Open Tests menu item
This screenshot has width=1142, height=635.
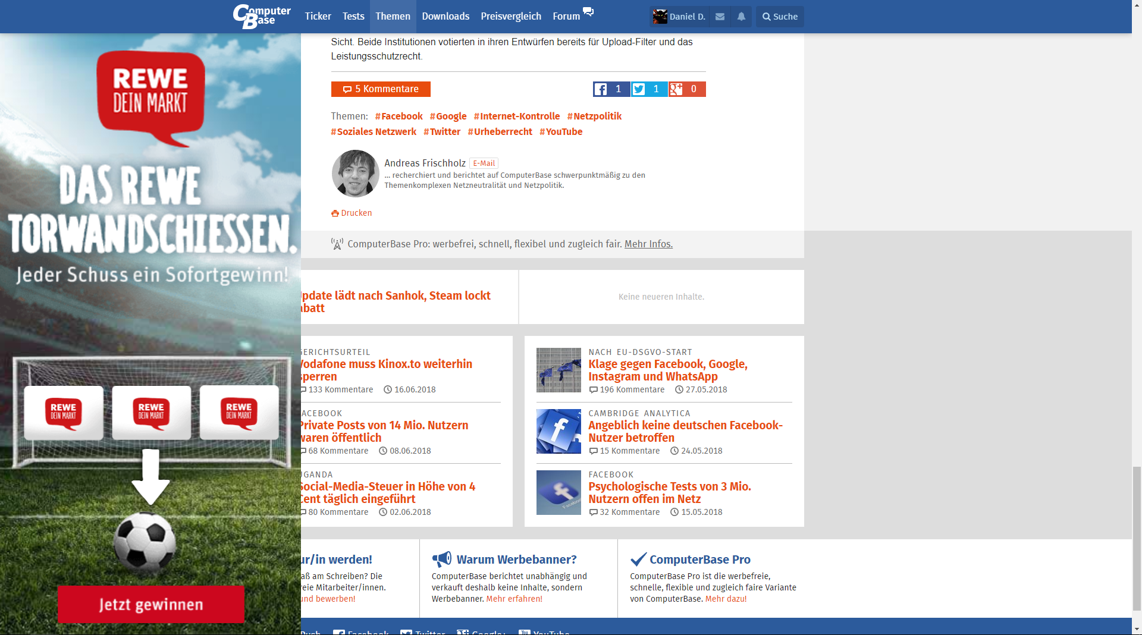[353, 17]
